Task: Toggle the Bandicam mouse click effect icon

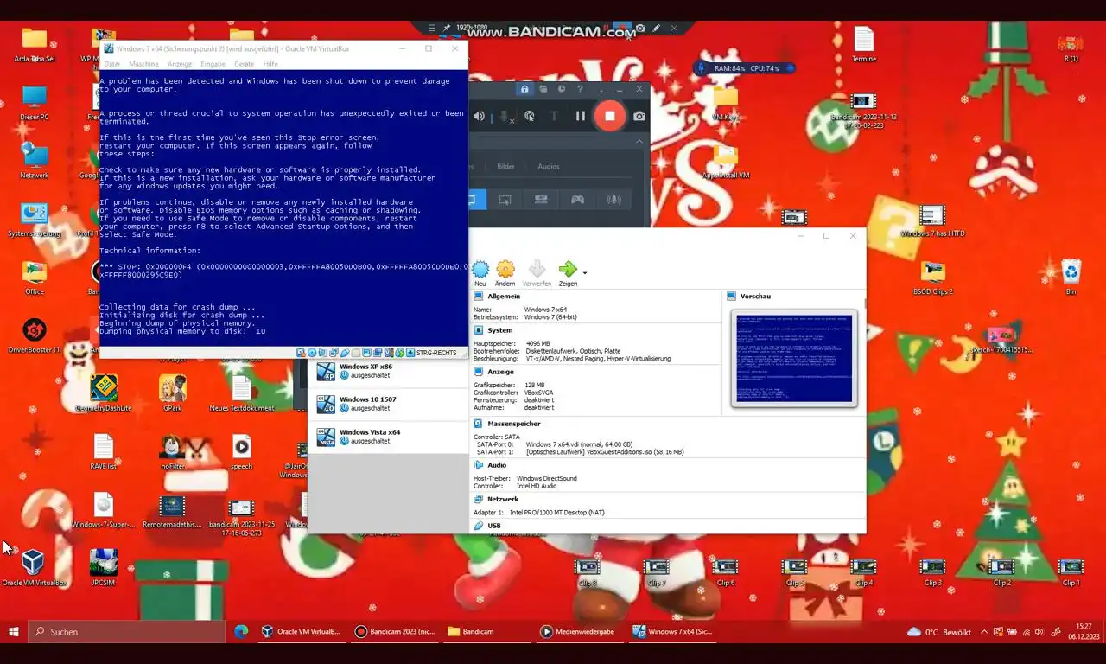Action: [530, 116]
